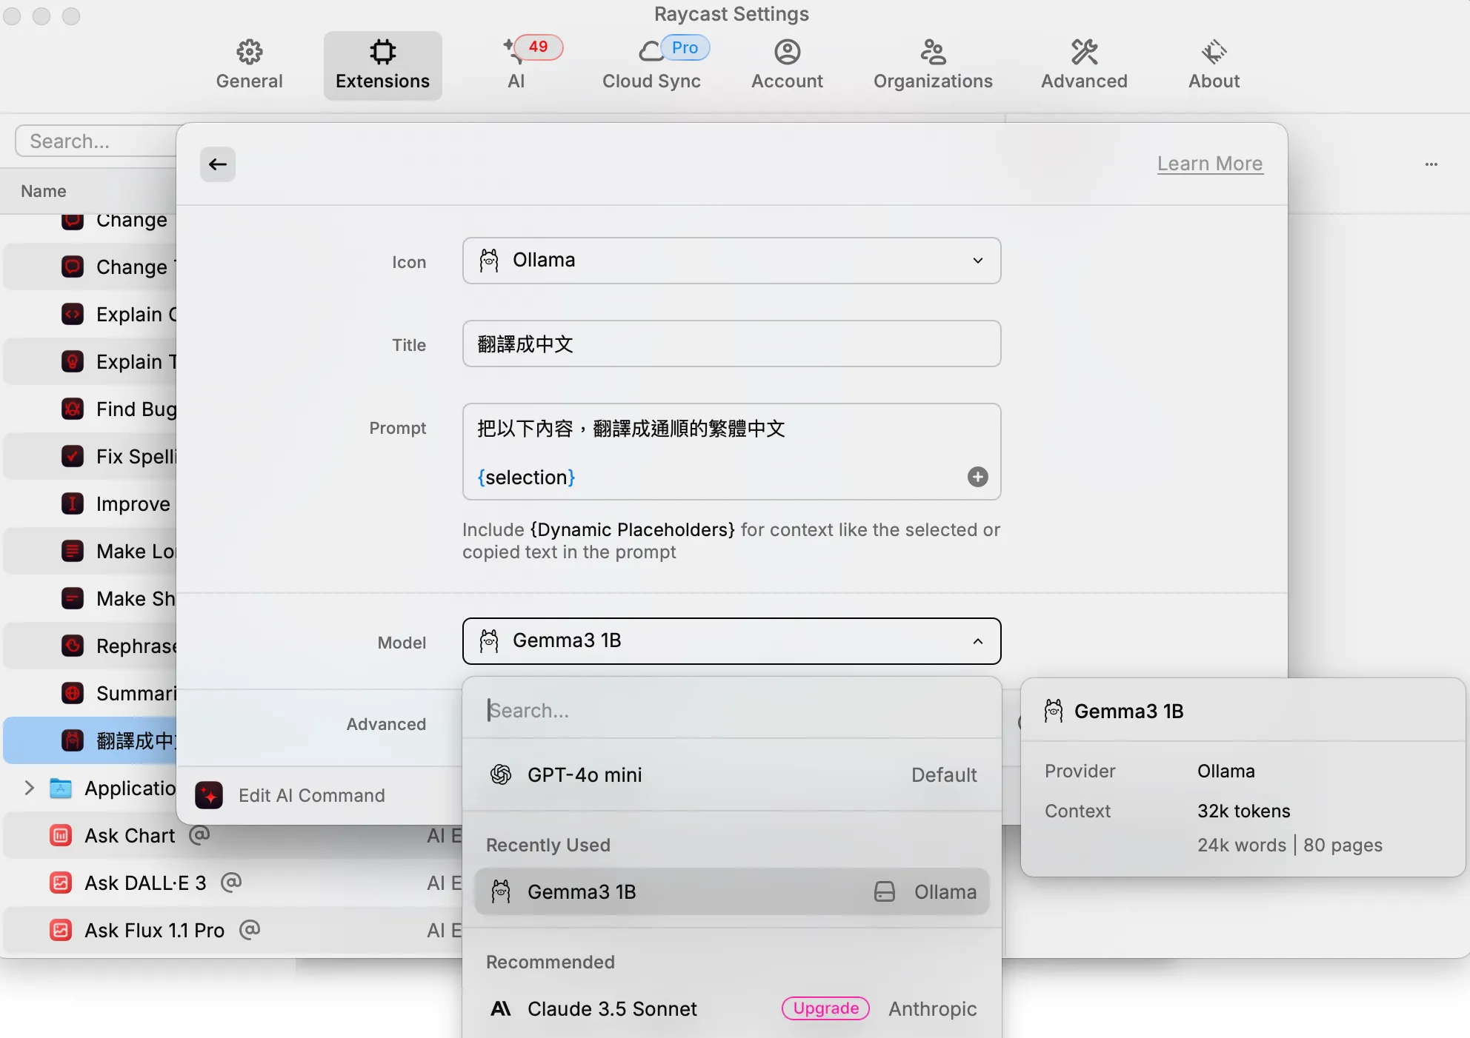Click the Ask Flux 1.1 Pro icon

click(61, 930)
